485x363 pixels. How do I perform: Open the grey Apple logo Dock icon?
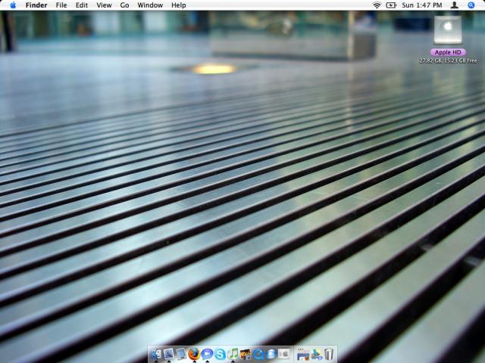coord(284,354)
